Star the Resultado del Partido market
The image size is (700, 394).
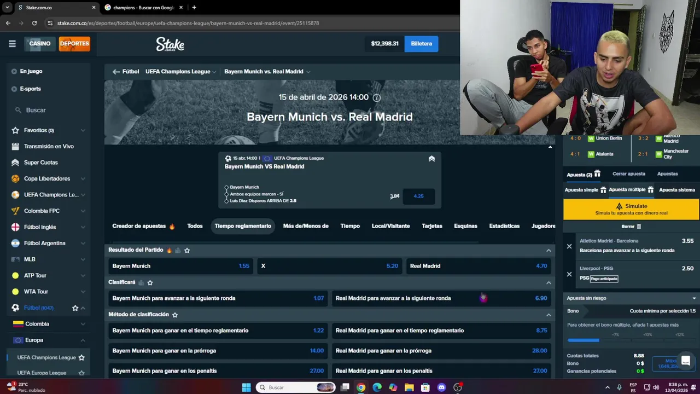[x=187, y=250]
